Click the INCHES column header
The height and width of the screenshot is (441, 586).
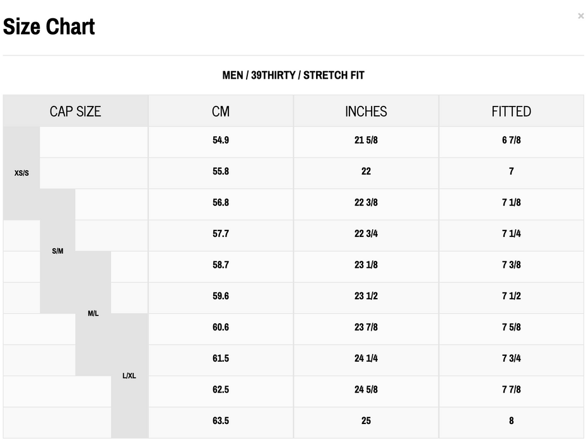pos(366,112)
